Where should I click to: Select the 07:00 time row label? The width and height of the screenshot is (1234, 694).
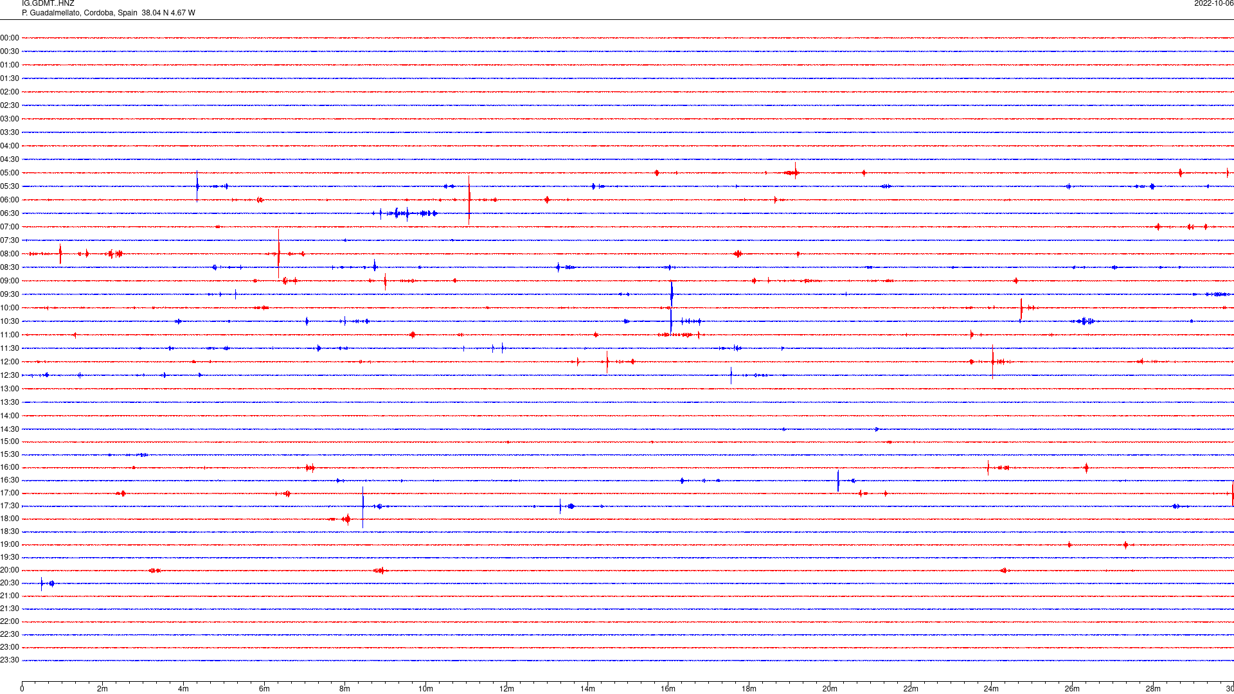(x=10, y=227)
